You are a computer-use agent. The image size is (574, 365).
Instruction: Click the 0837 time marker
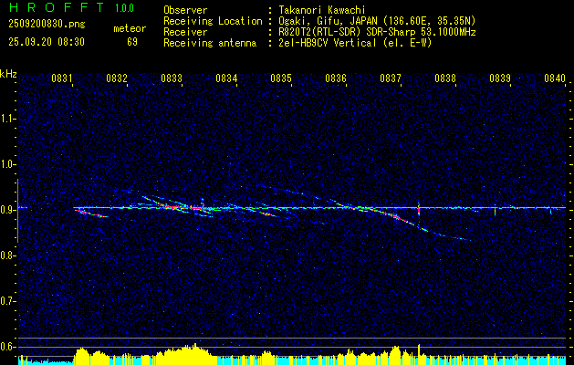[391, 78]
